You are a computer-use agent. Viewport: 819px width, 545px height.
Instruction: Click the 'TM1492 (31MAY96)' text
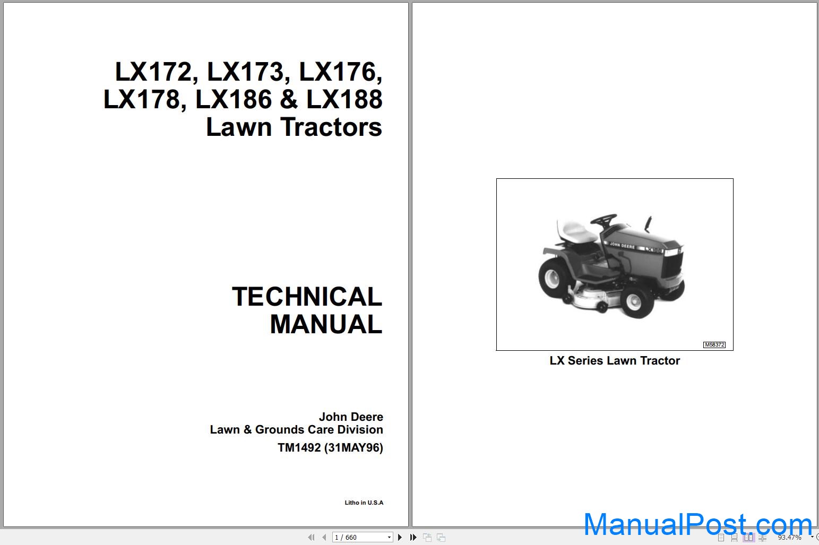coord(330,448)
